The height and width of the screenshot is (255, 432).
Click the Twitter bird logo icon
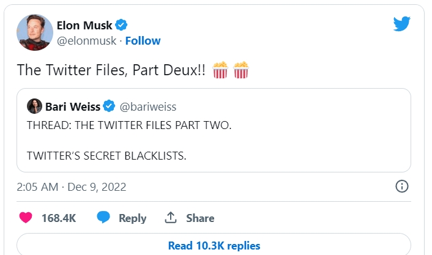(x=401, y=24)
